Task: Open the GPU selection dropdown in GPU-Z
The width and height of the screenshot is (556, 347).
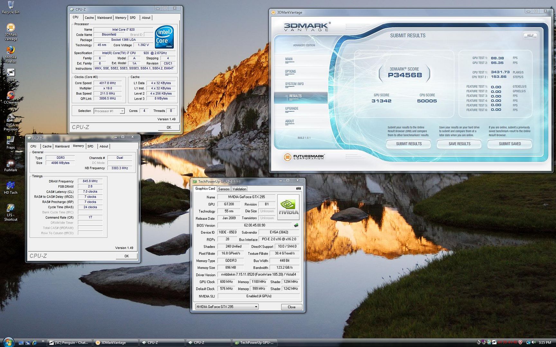Action: (227, 307)
